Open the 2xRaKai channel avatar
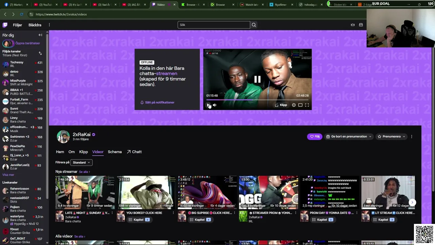Image resolution: width=435 pixels, height=245 pixels. pos(63,136)
